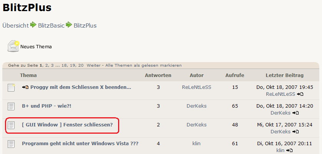Click views count 61
The width and height of the screenshot is (322, 154).
pyautogui.click(x=235, y=143)
